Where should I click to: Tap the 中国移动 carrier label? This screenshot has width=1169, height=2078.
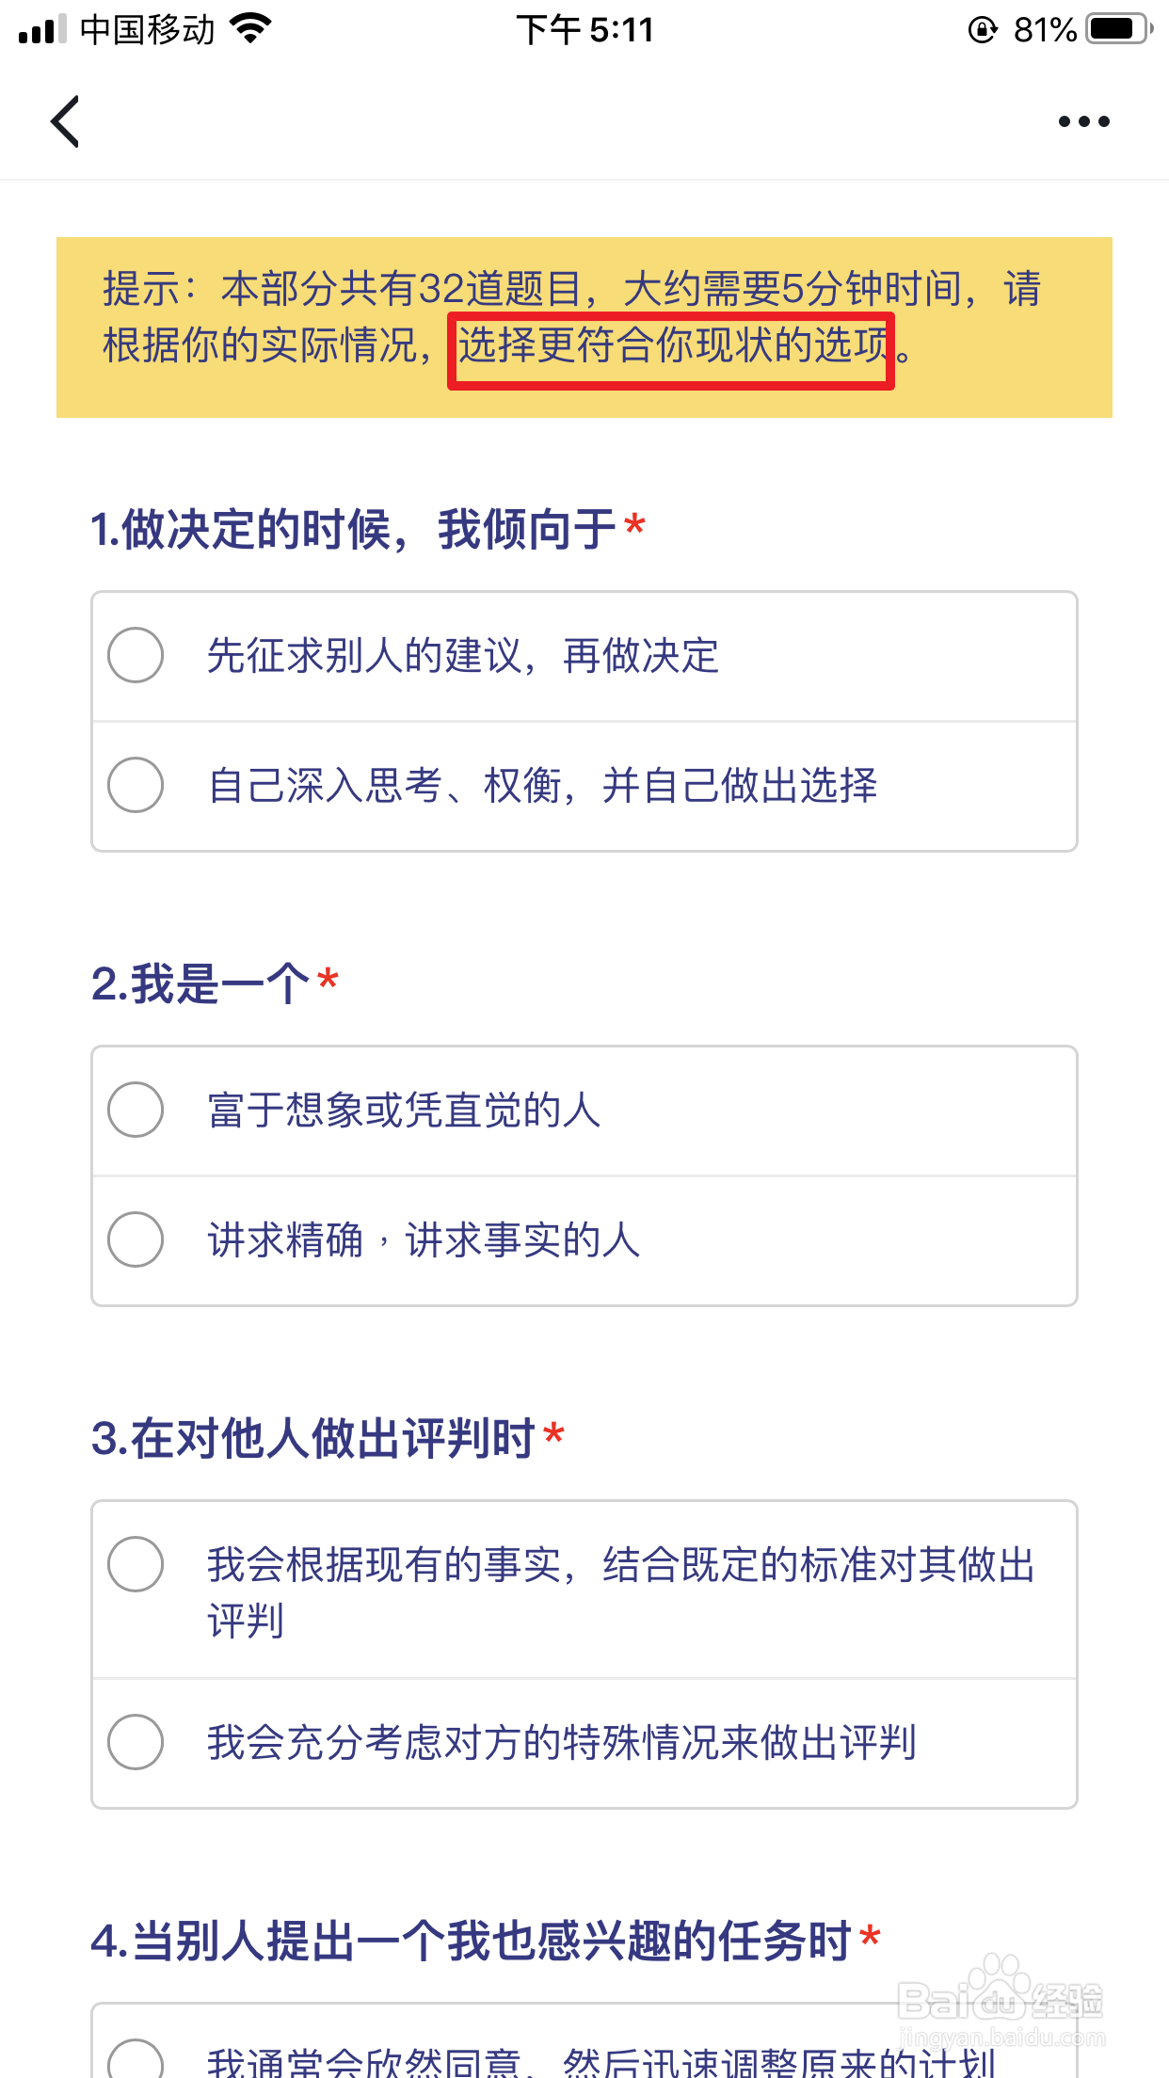pyautogui.click(x=148, y=30)
